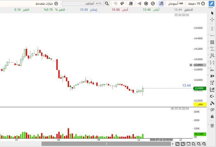Click the redo arrow icon

coord(122,3)
